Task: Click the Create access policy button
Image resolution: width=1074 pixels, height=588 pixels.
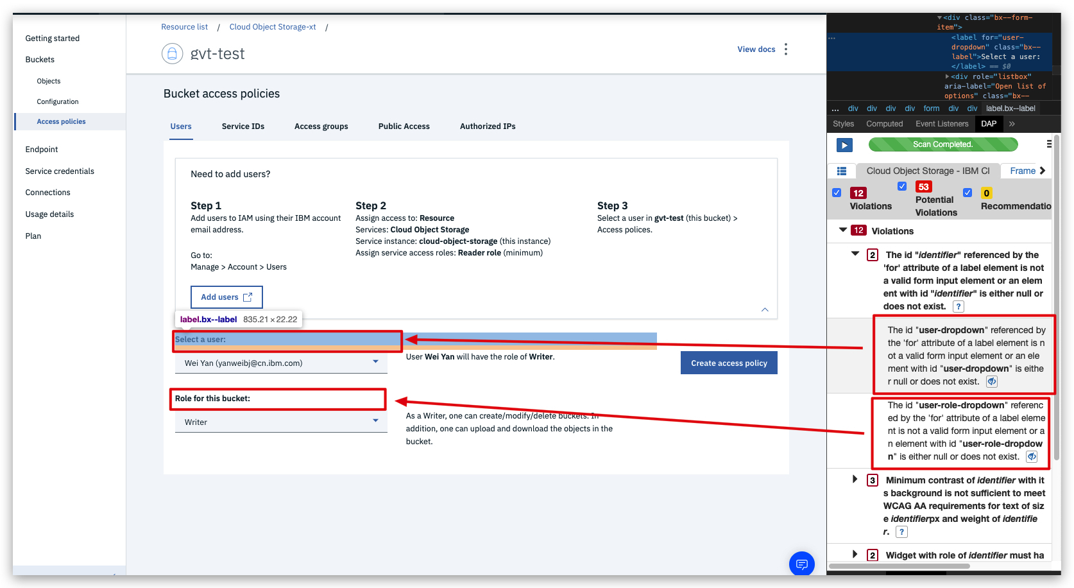Action: coord(728,363)
